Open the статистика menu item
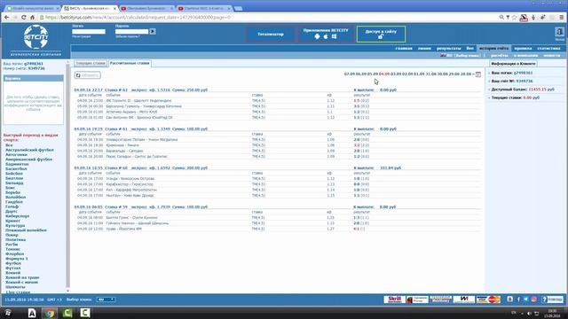 pos(548,48)
